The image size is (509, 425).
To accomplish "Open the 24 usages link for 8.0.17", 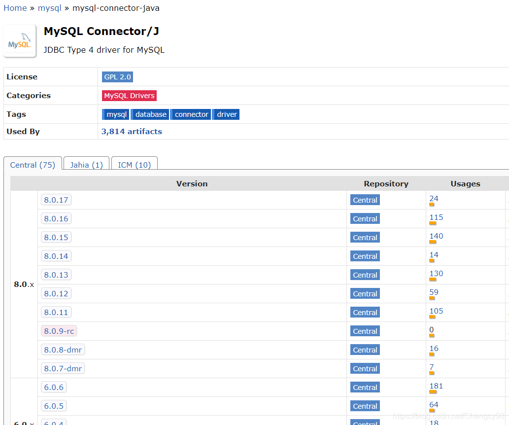I will click(434, 199).
